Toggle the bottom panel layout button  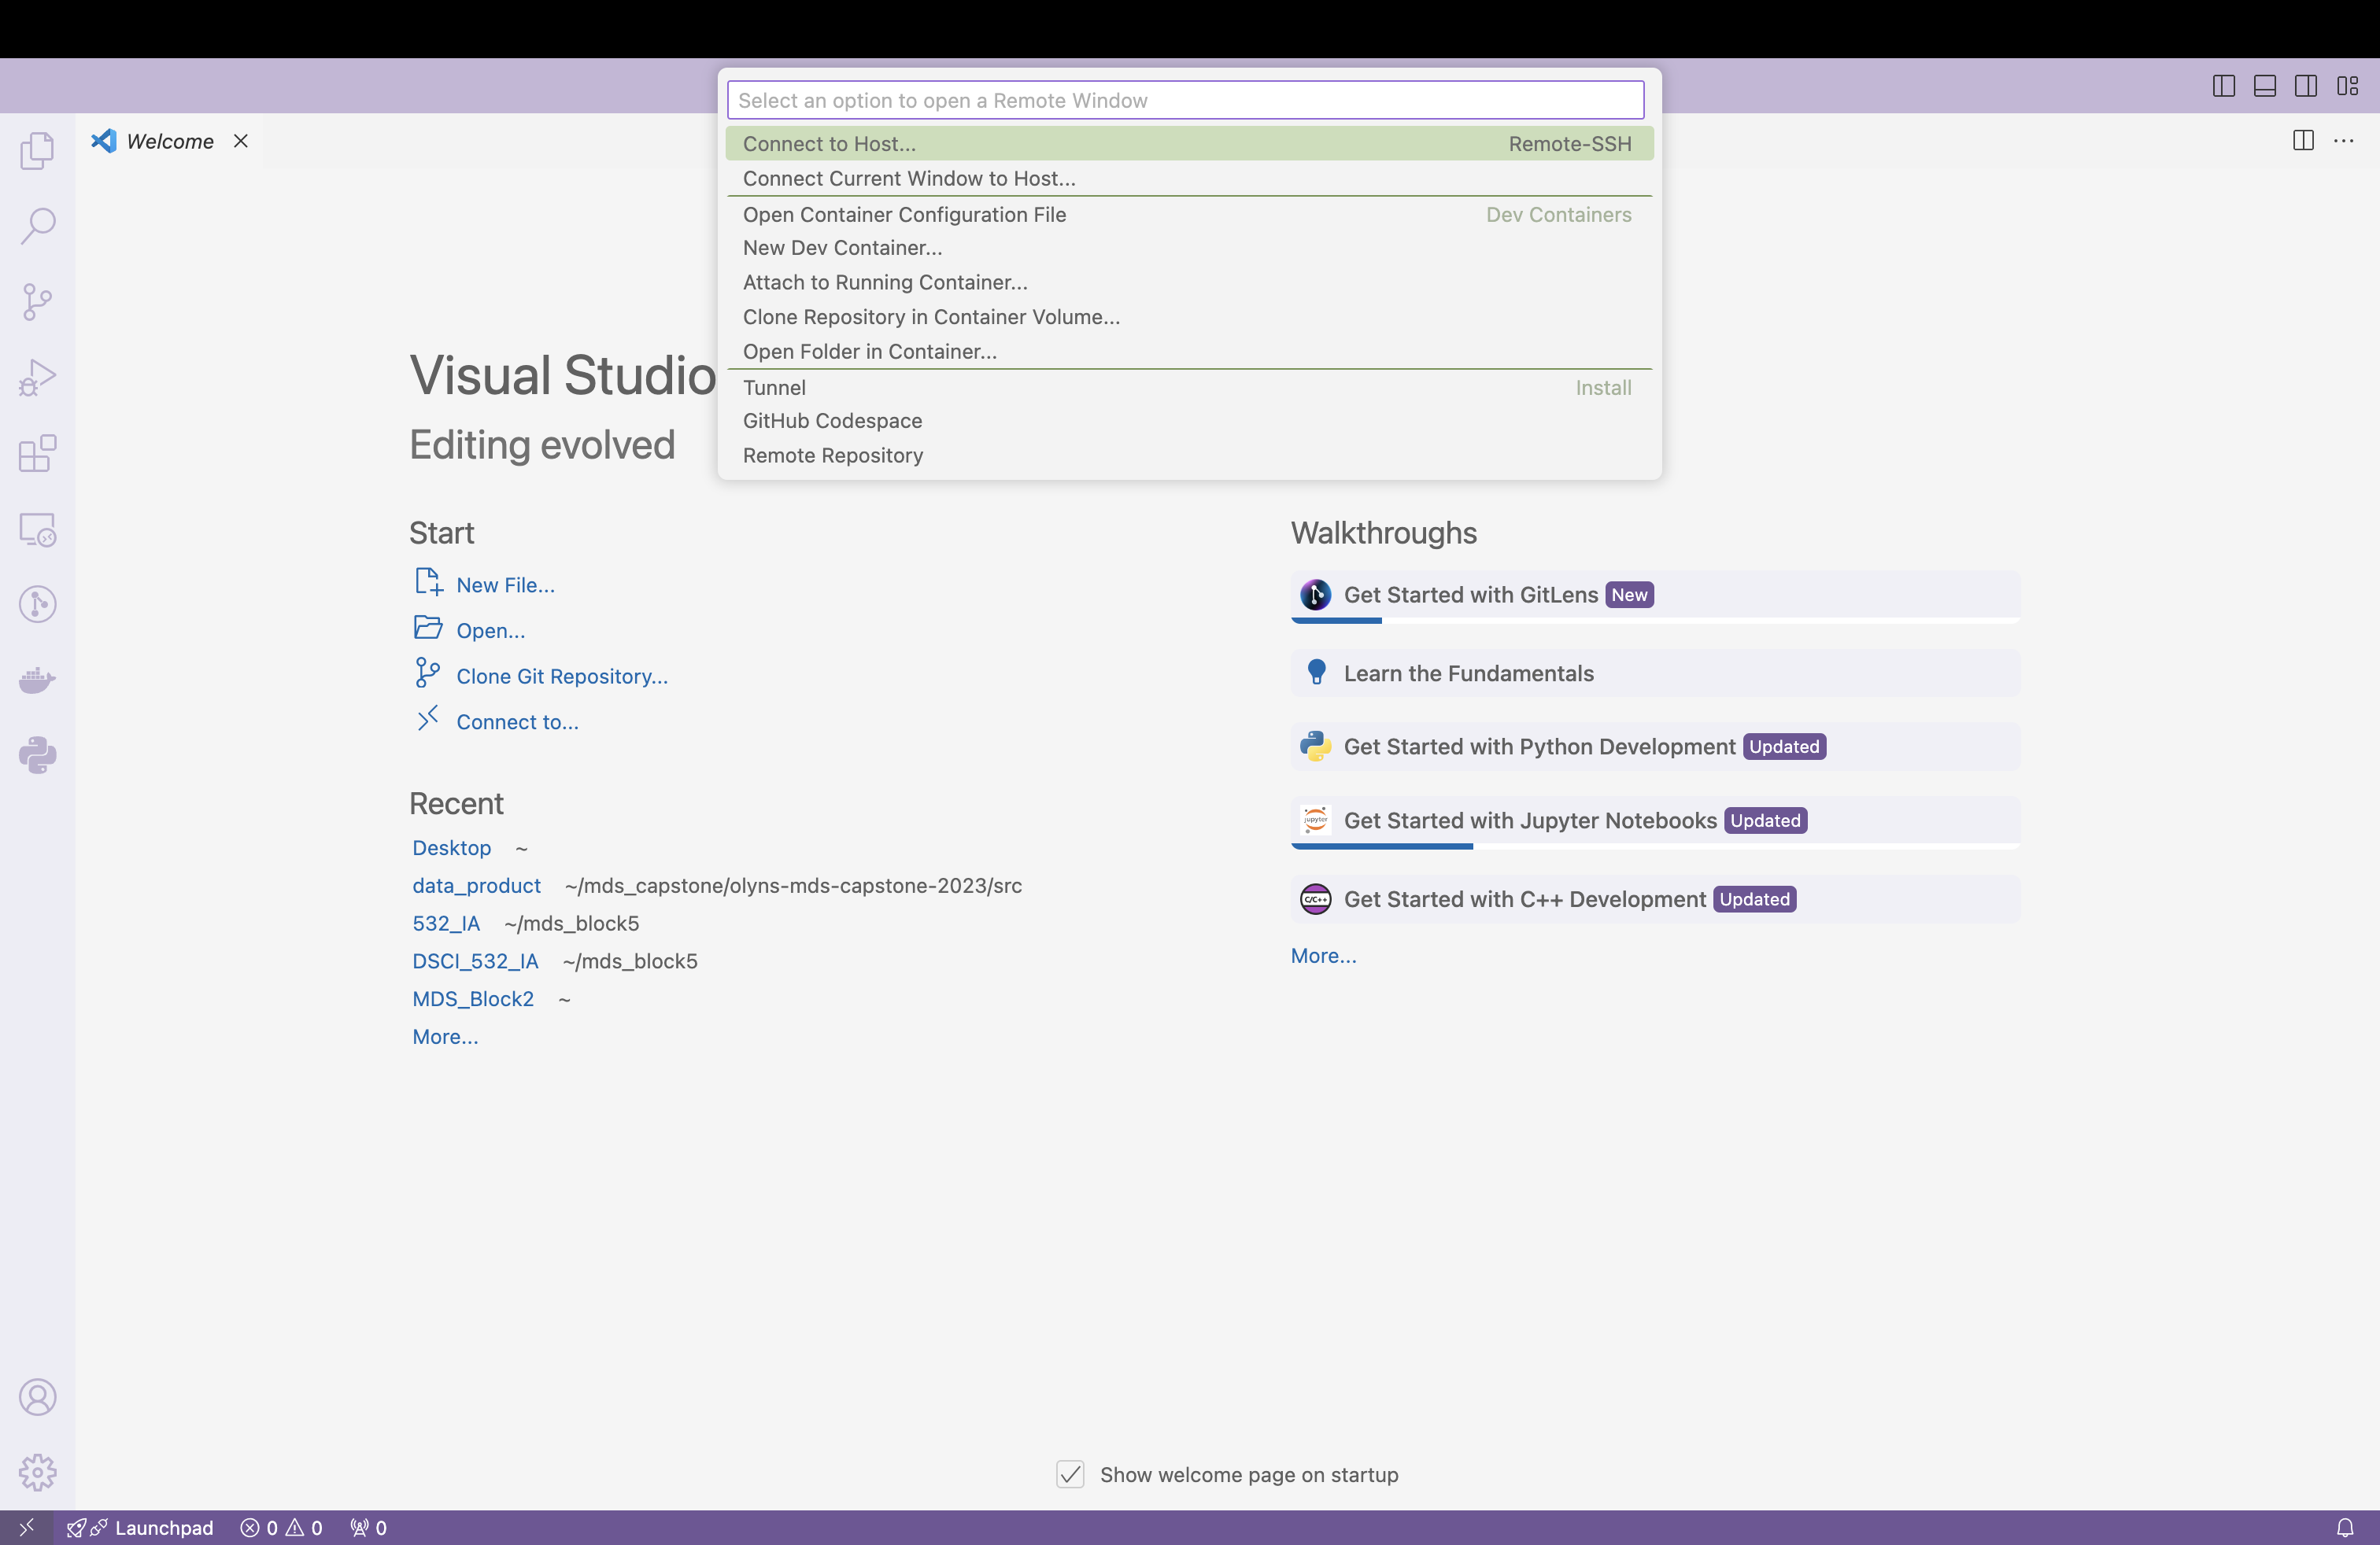pos(2264,86)
